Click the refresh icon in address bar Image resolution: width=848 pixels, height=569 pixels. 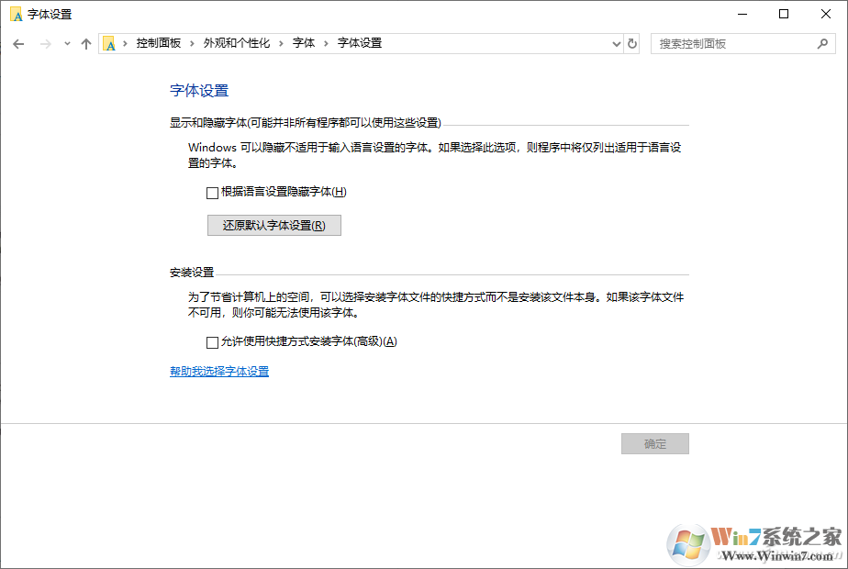coord(632,43)
